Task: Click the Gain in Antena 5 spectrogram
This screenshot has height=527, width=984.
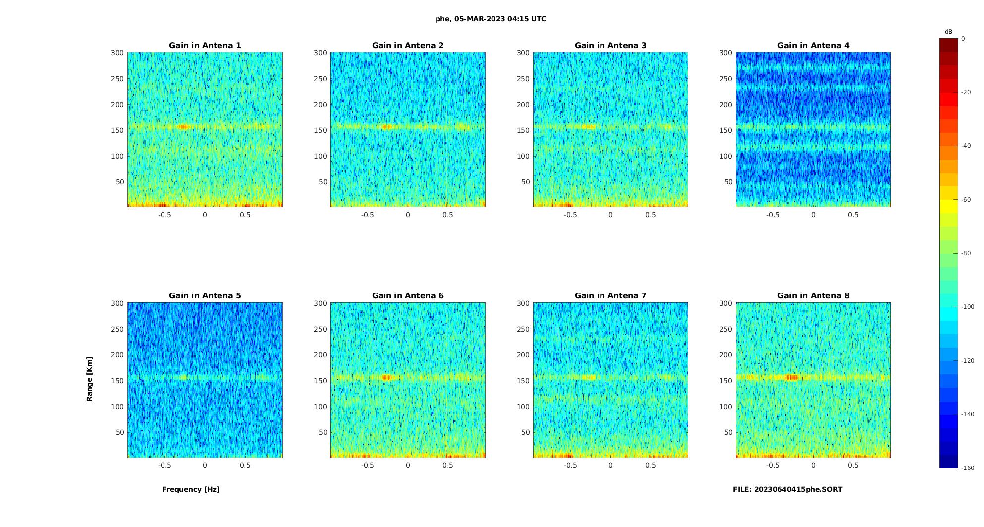Action: click(x=205, y=380)
